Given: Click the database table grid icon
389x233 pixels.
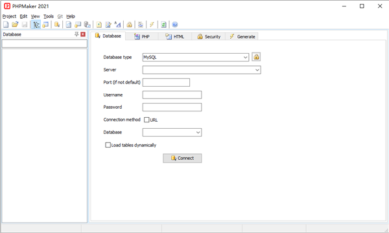Looking at the screenshot, I should coord(78,25).
